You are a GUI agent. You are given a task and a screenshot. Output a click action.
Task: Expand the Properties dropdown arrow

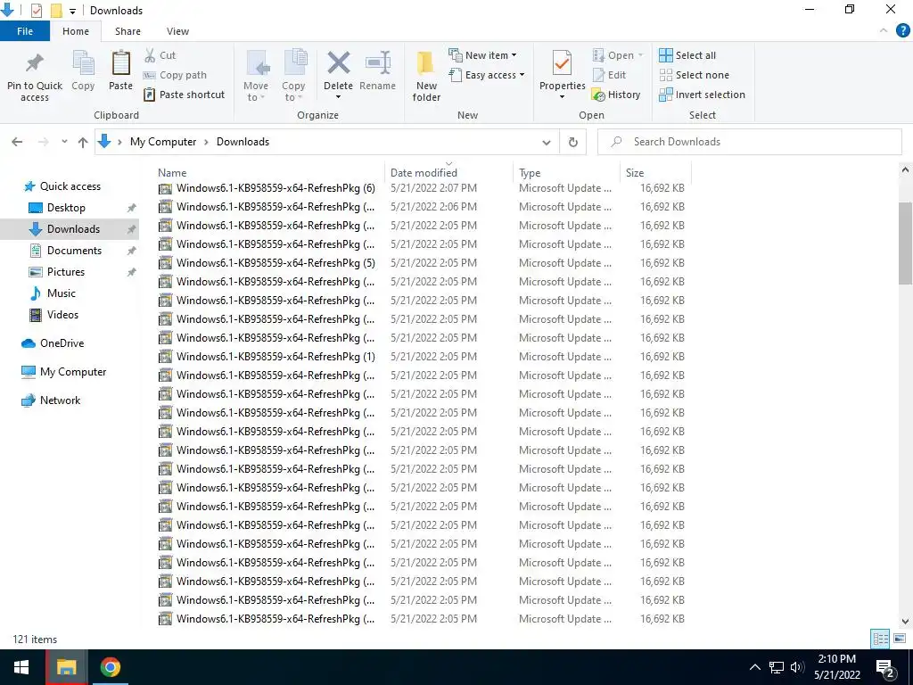point(562,97)
